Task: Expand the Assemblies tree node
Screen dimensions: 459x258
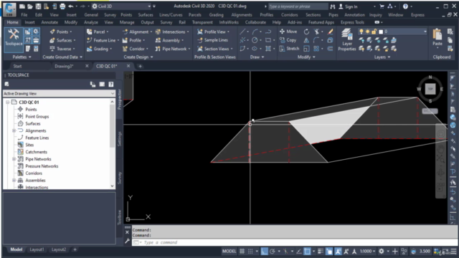Action: click(x=14, y=180)
